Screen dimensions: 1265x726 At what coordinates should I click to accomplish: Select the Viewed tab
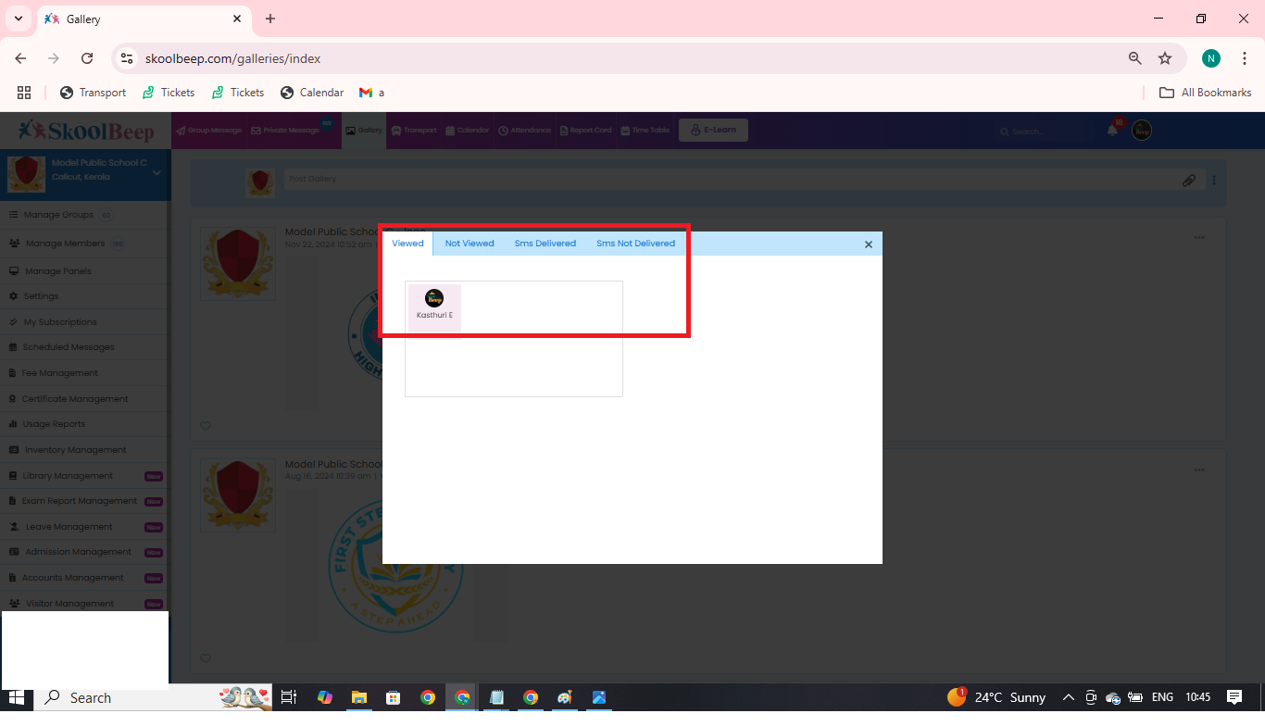click(407, 244)
